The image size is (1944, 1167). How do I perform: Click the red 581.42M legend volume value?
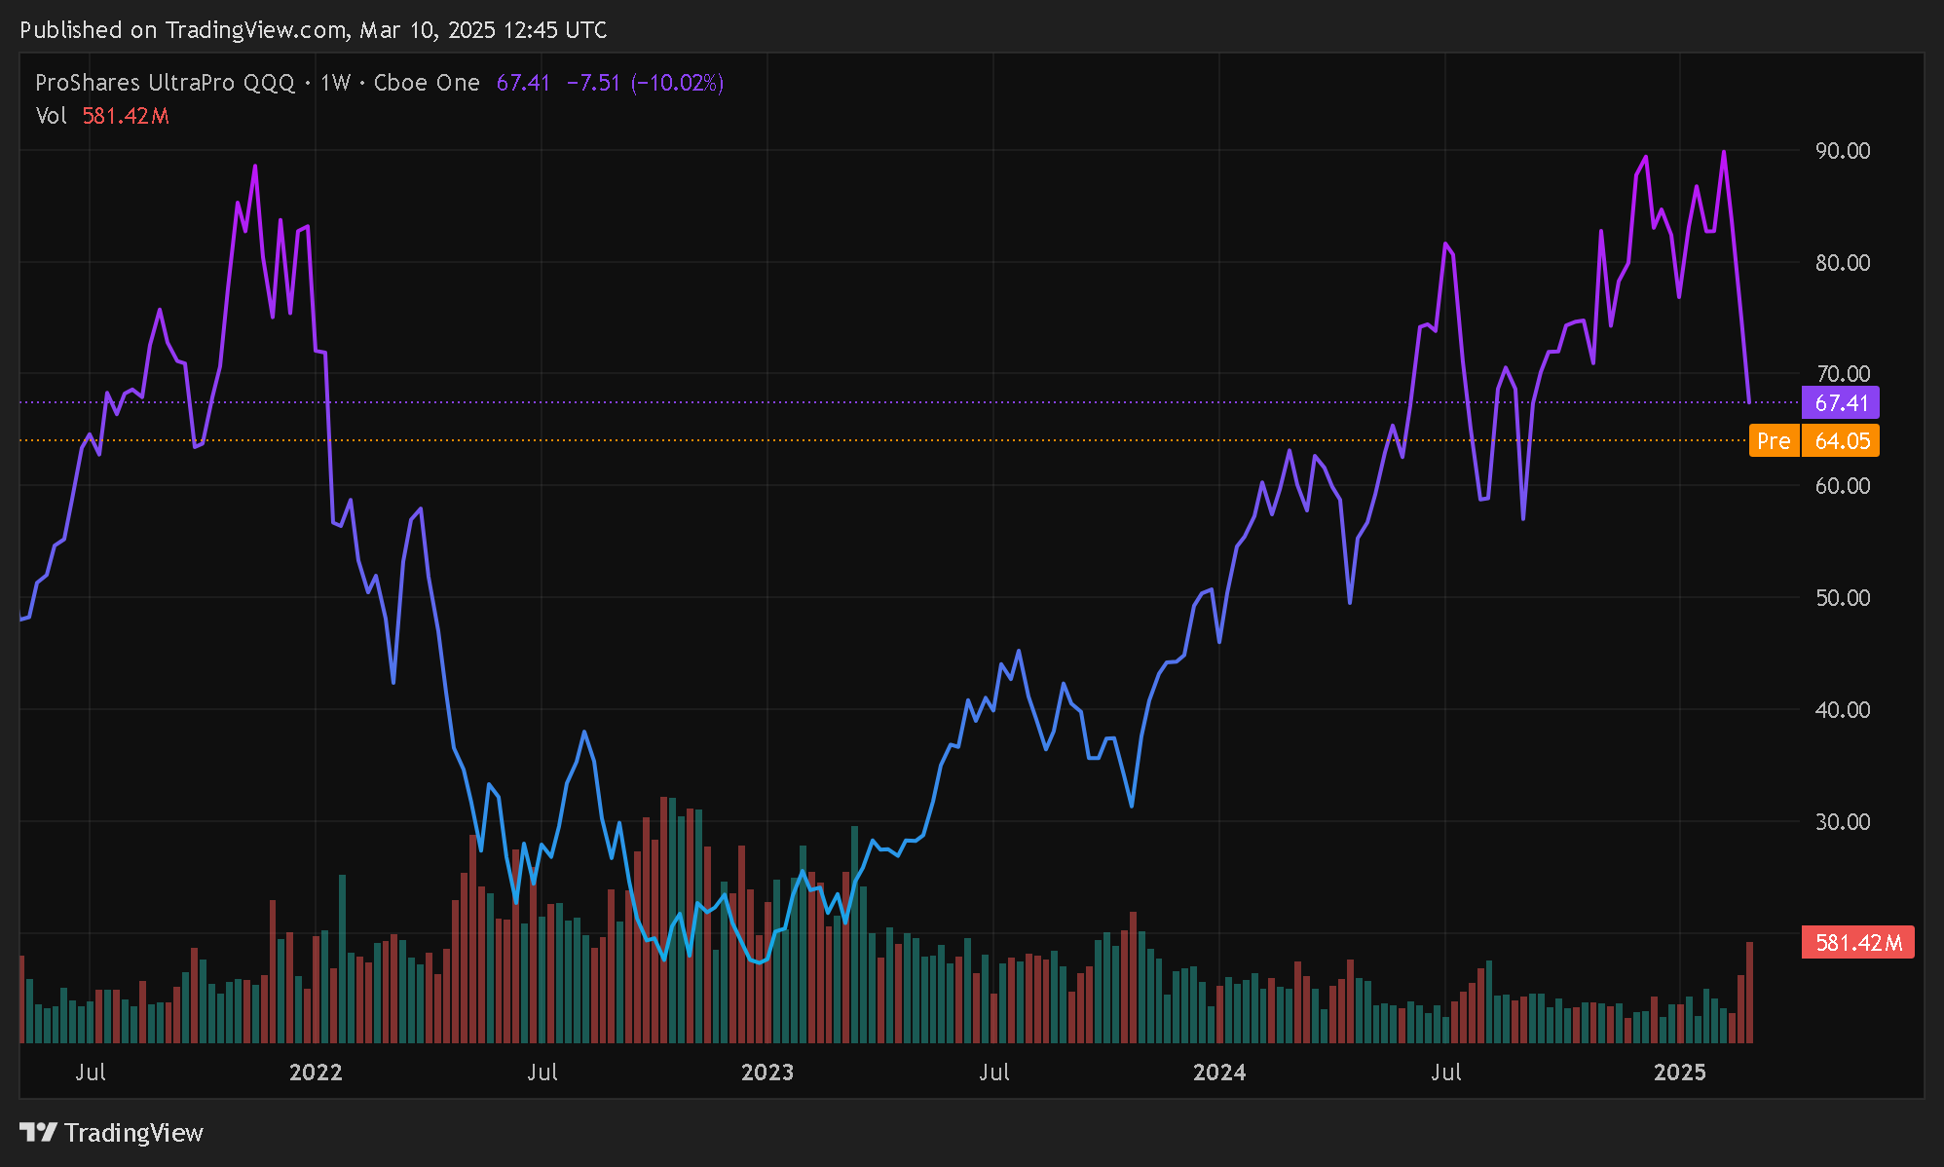point(126,116)
